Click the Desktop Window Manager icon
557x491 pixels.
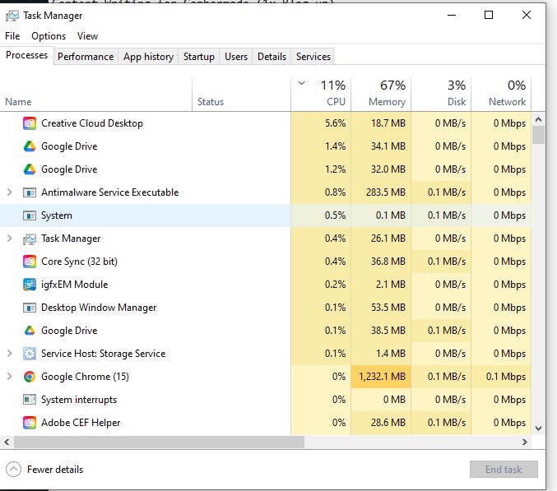[x=30, y=308]
